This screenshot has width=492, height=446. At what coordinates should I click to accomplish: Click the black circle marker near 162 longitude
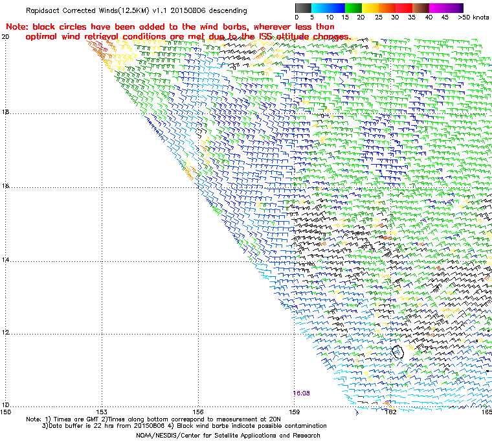[x=397, y=352]
